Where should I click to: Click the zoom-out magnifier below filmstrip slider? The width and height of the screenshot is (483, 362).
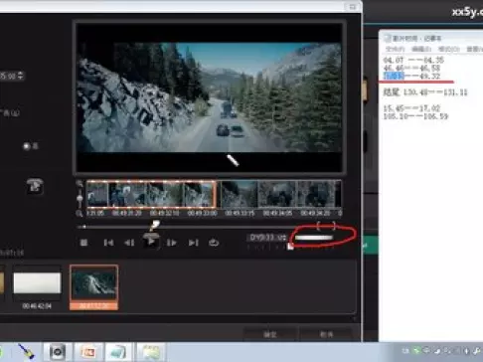tap(80, 213)
